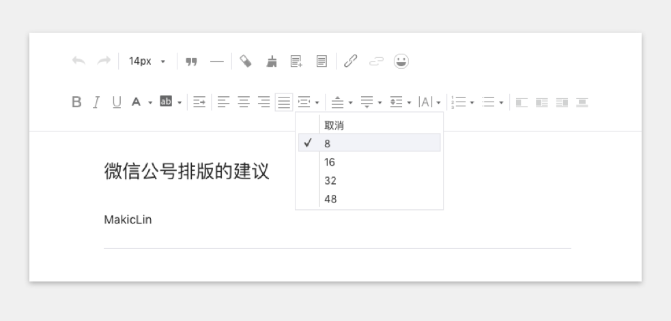Viewport: 671px width, 321px height.
Task: Click the title 微信公号排版的建议
Action: pyautogui.click(x=186, y=171)
